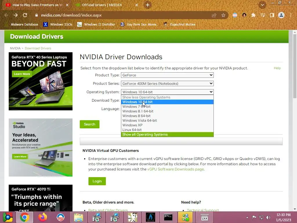Click the green Search button
The width and height of the screenshot is (297, 223).
(x=90, y=124)
